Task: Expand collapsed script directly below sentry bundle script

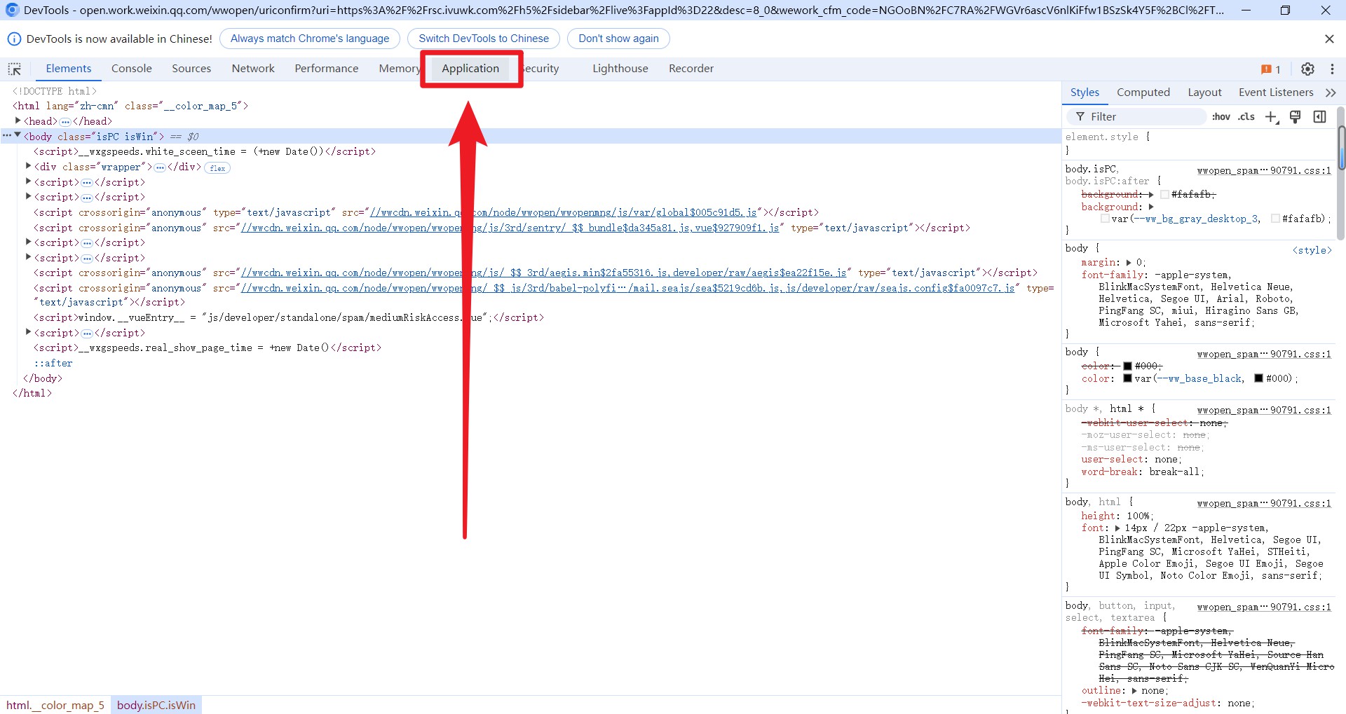Action: coord(29,242)
